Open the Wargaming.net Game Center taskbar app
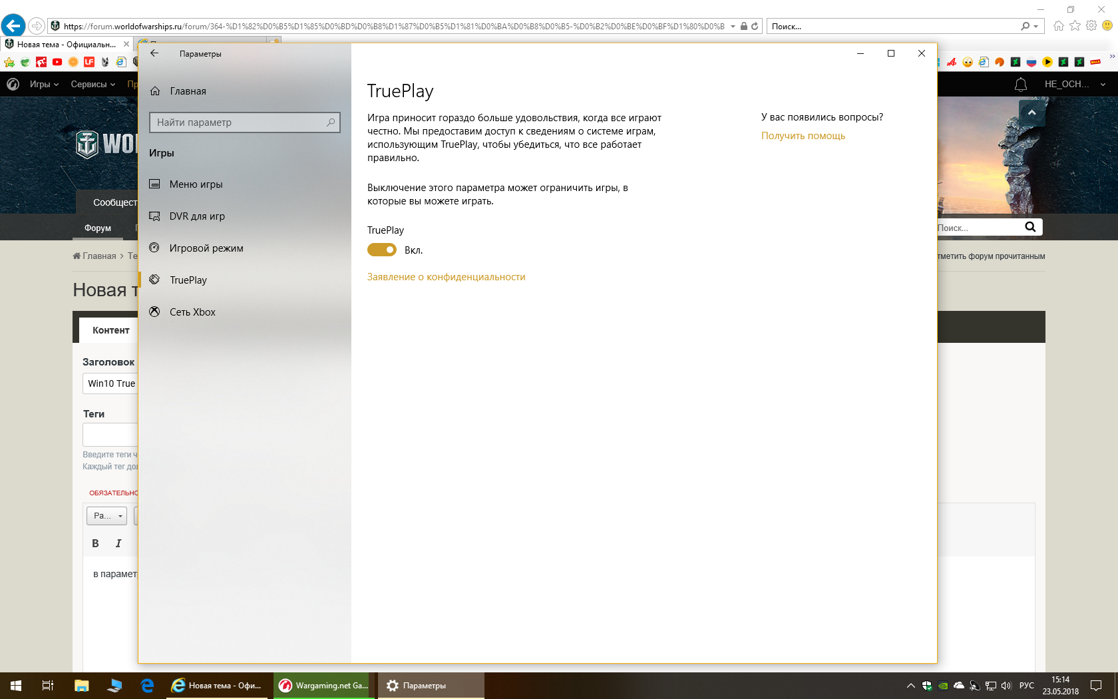The width and height of the screenshot is (1118, 699). pos(323,685)
